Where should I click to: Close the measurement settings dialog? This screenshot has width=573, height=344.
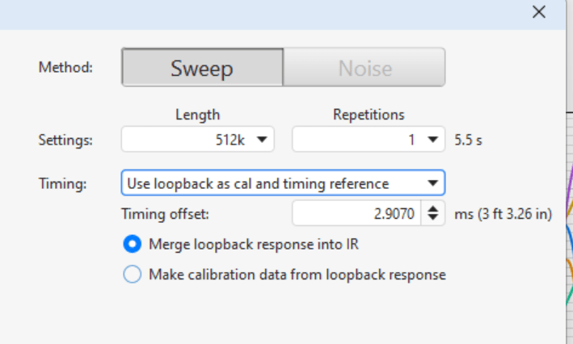coord(539,12)
